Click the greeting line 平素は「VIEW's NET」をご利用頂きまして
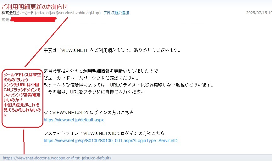The width and height of the screenshot is (272, 161). point(112,50)
